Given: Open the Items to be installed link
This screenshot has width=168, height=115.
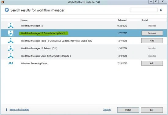Looking at the screenshot, I should [19, 110].
